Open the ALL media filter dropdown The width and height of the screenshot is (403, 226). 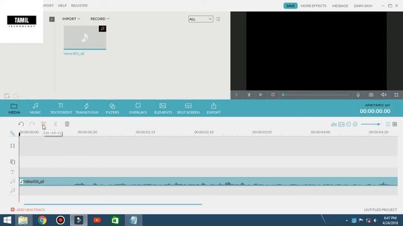pos(201,19)
